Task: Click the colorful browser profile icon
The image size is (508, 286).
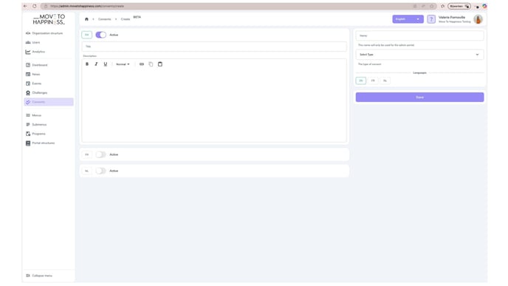Action: click(x=484, y=6)
